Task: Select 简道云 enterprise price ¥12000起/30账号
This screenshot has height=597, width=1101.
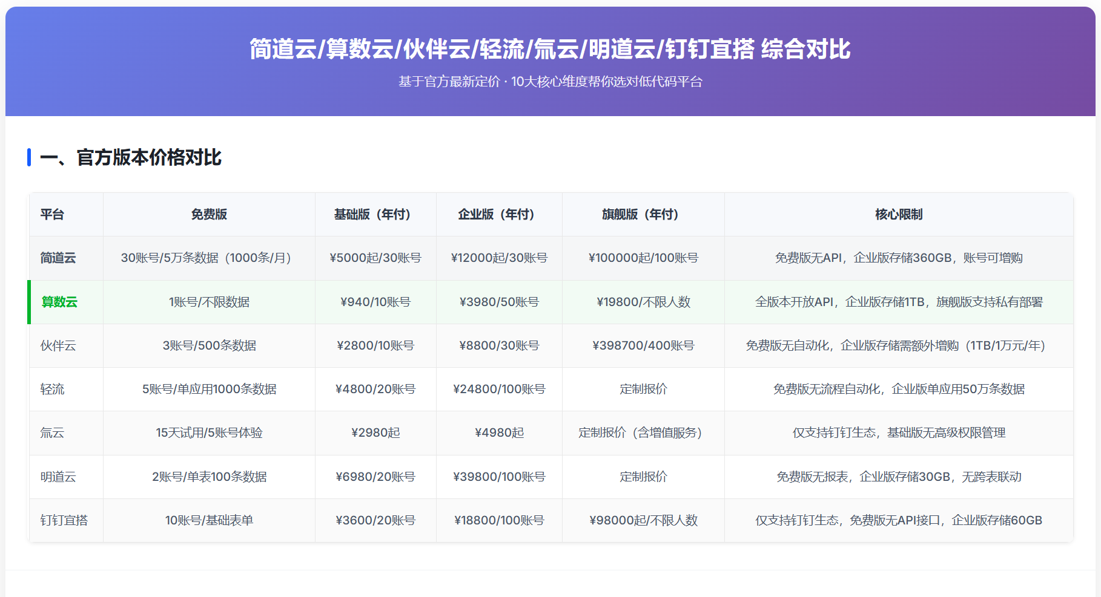Action: click(x=499, y=258)
